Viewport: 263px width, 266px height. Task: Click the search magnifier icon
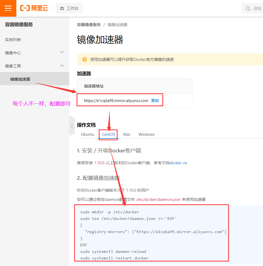coord(248,8)
